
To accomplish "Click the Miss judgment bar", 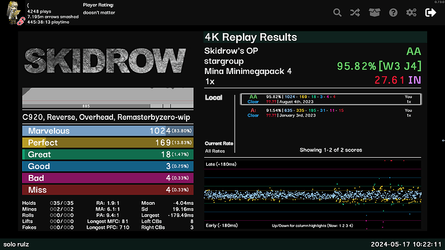I will tap(108, 190).
